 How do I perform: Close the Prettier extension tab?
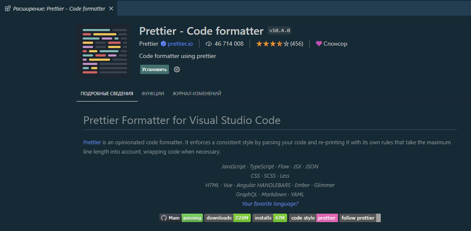pyautogui.click(x=111, y=8)
